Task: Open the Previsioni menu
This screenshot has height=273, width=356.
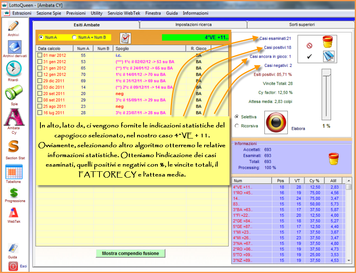Action: [76, 13]
